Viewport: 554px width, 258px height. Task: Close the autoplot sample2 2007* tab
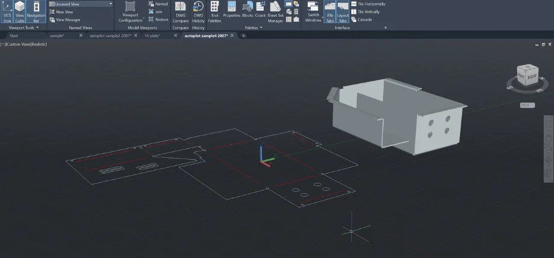[135, 36]
